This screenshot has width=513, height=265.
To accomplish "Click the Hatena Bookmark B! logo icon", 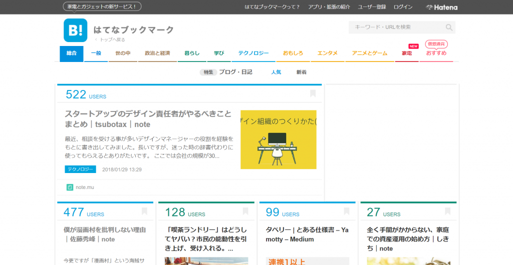I will pyautogui.click(x=75, y=30).
